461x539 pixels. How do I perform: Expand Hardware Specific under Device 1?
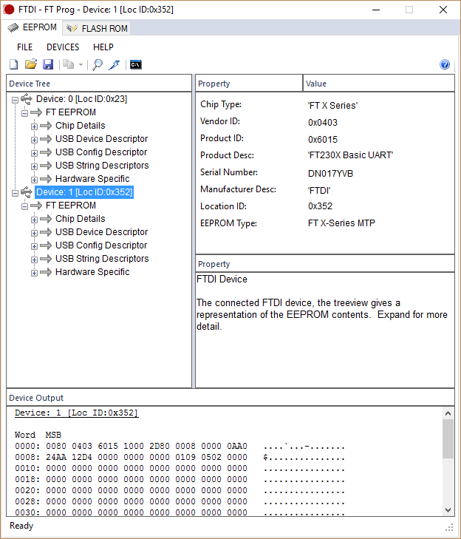[x=34, y=273]
